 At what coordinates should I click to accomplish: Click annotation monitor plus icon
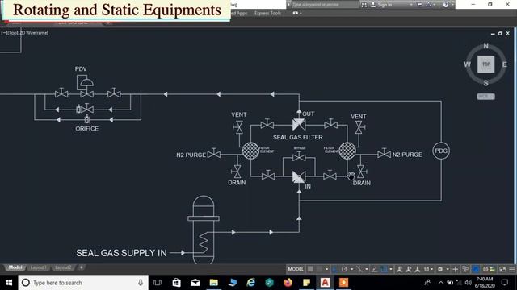[456, 269]
